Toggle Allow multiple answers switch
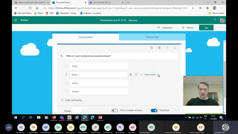The height and width of the screenshot is (134, 238). click(115, 111)
